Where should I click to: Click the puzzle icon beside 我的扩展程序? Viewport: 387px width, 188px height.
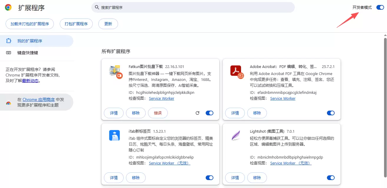click(x=8, y=41)
